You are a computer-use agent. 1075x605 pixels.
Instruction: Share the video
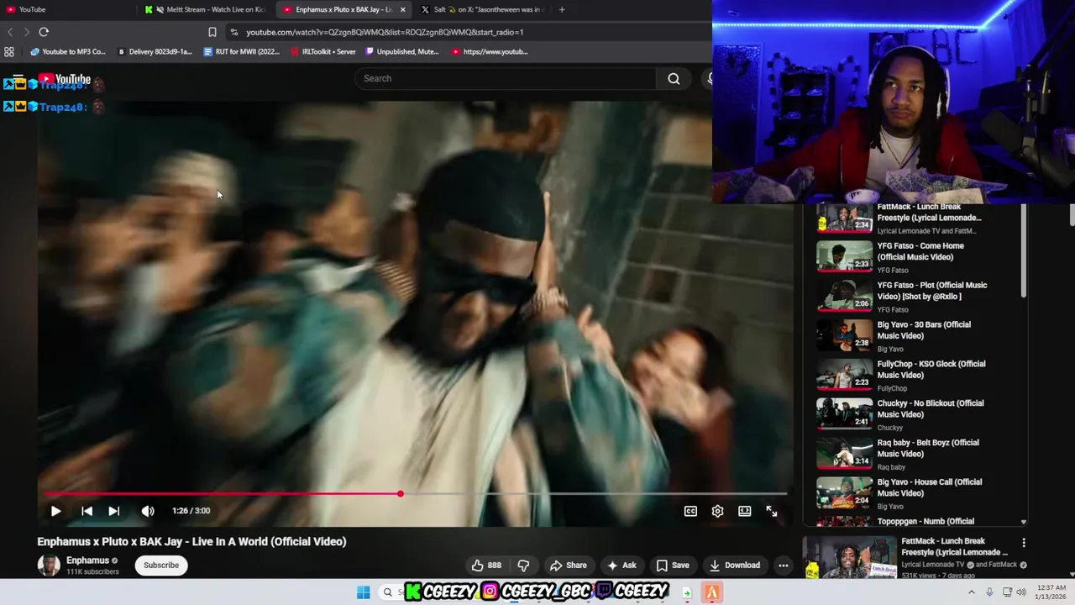click(569, 566)
